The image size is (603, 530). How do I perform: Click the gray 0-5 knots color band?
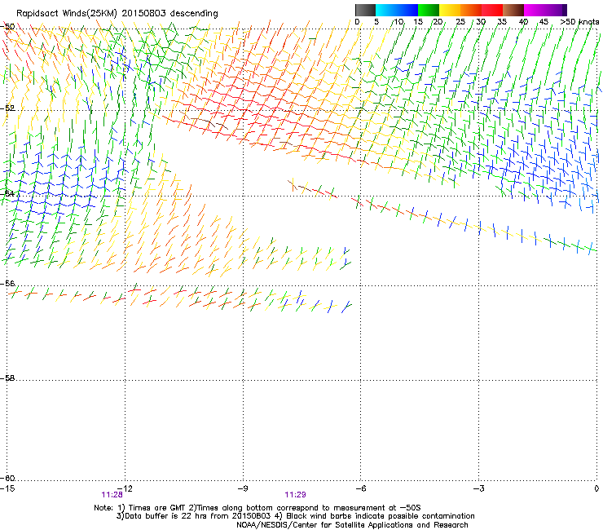coord(365,10)
